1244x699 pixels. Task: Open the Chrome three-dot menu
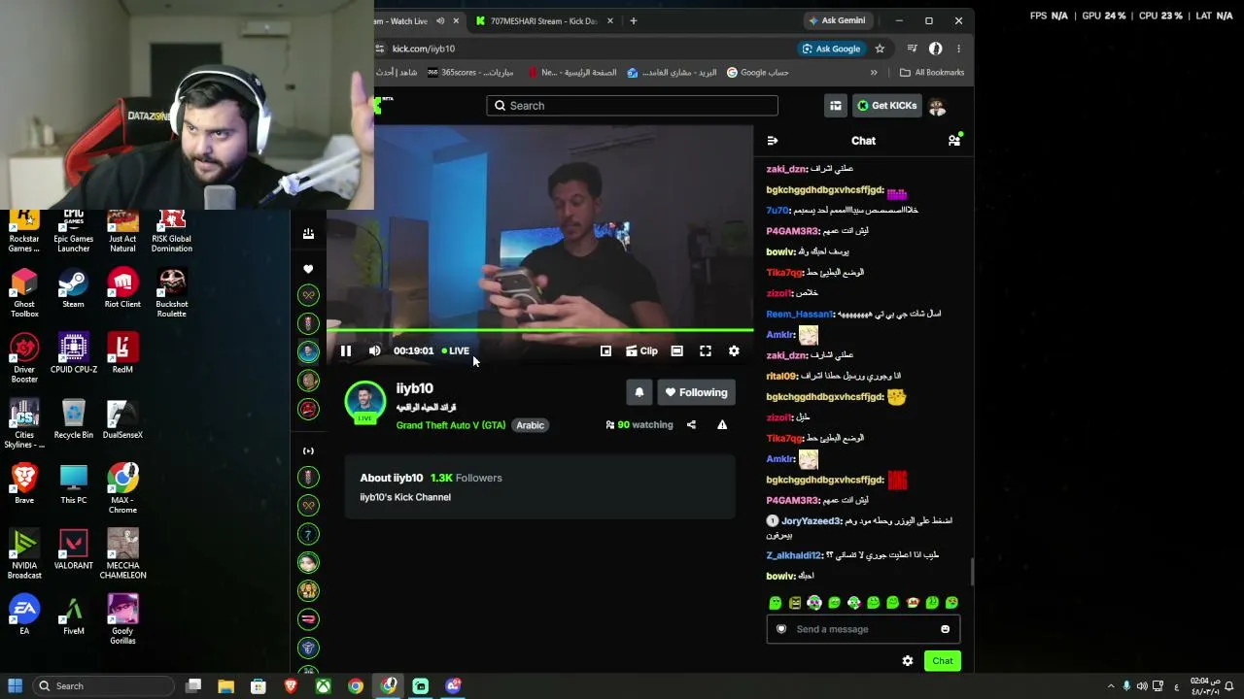click(958, 49)
